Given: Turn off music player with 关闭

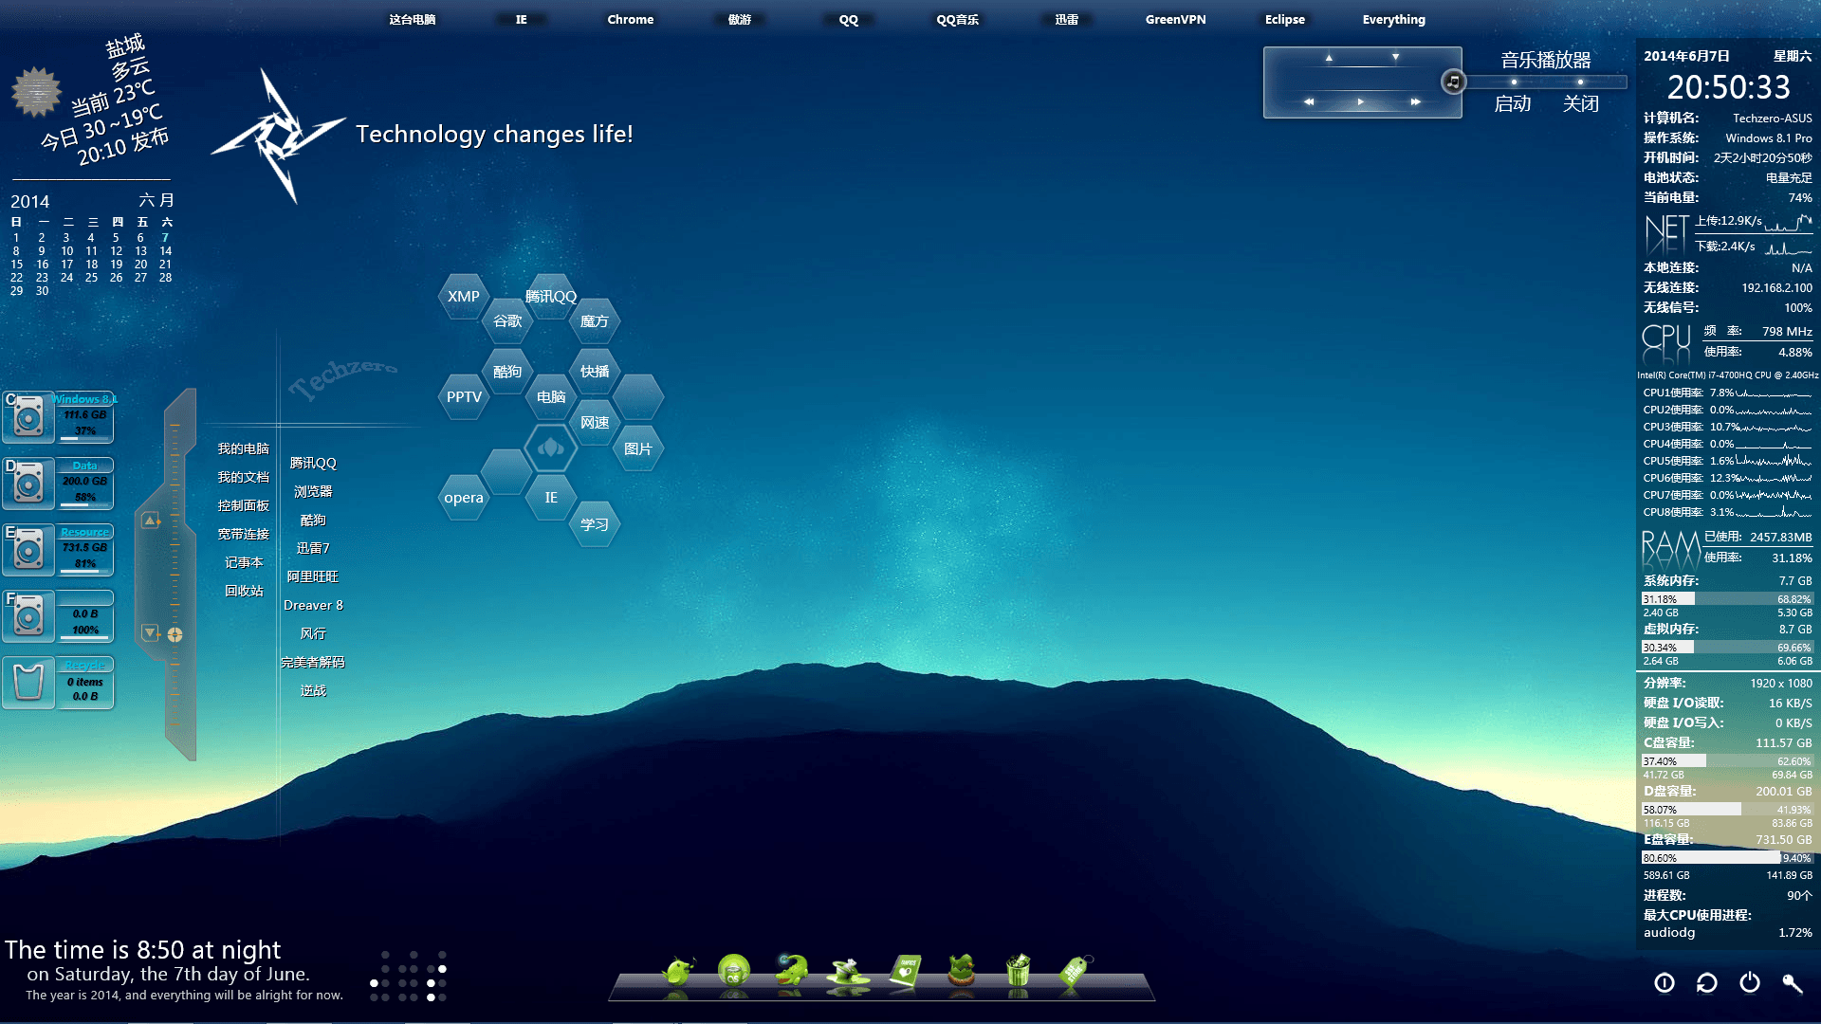Looking at the screenshot, I should pos(1581,103).
